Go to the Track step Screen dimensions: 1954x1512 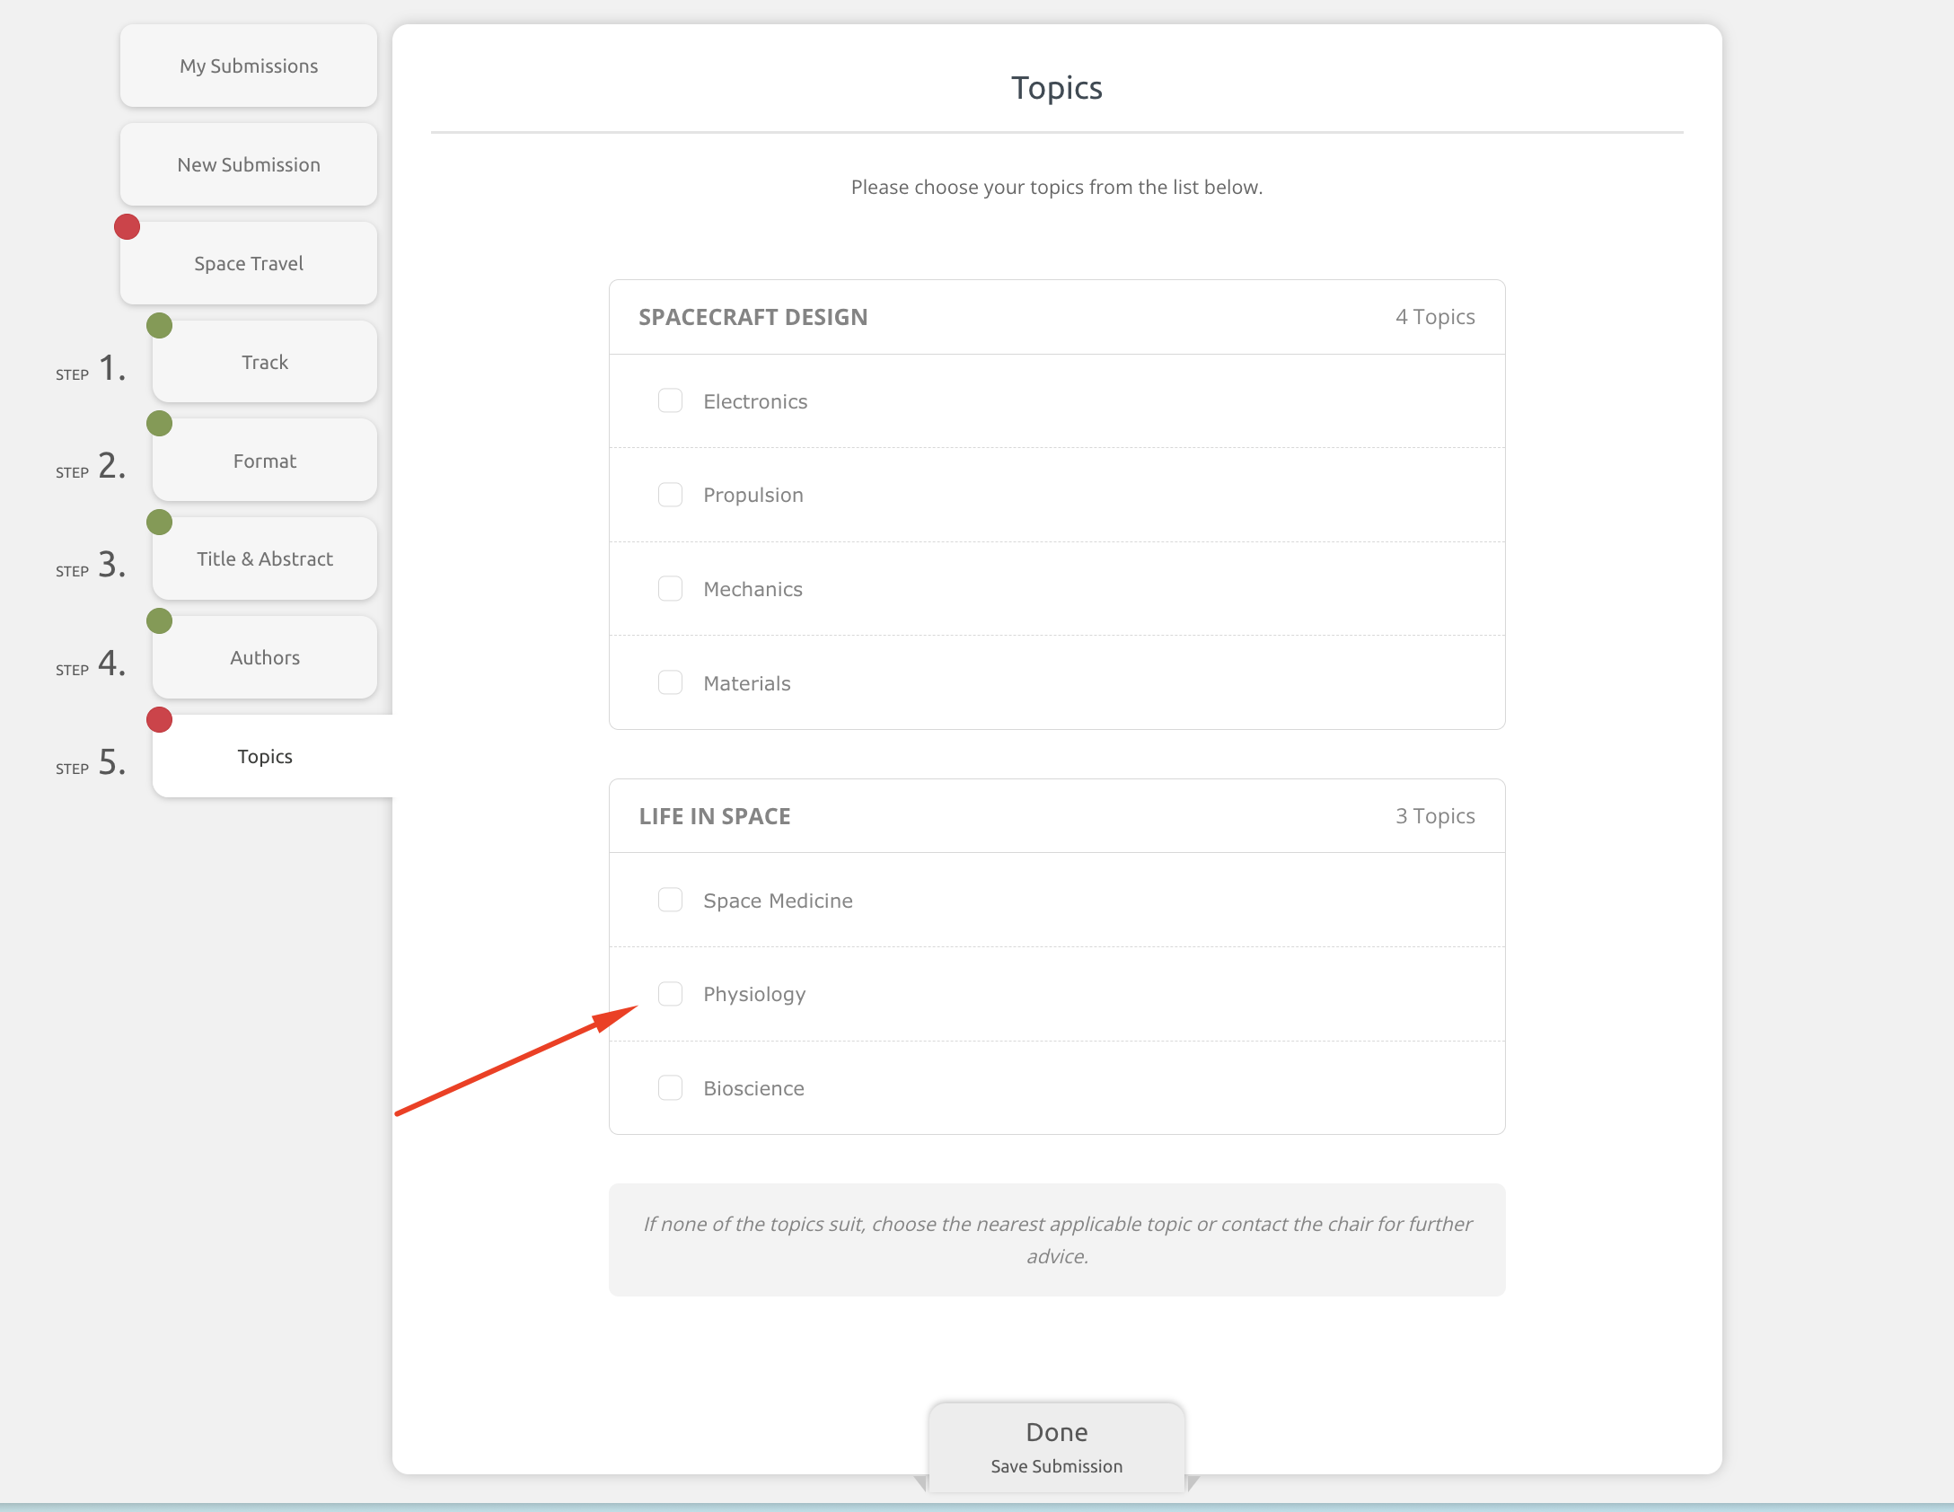click(x=265, y=362)
